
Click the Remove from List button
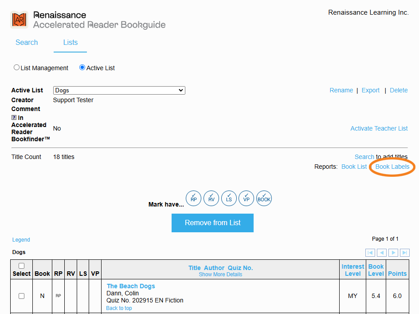point(212,223)
